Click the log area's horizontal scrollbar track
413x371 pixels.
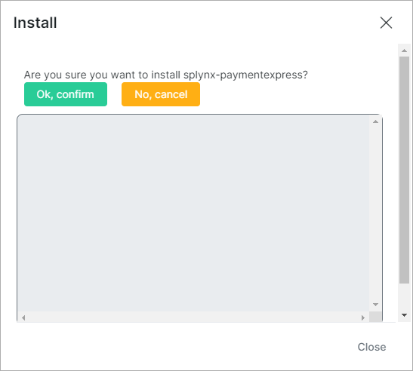tap(193, 317)
